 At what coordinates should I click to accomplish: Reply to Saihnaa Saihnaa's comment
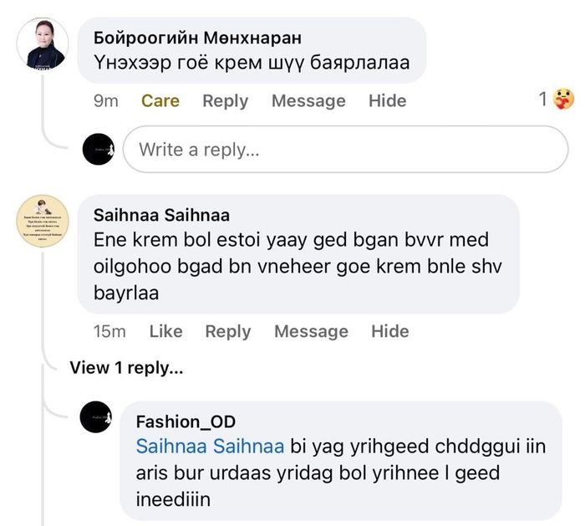[227, 331]
